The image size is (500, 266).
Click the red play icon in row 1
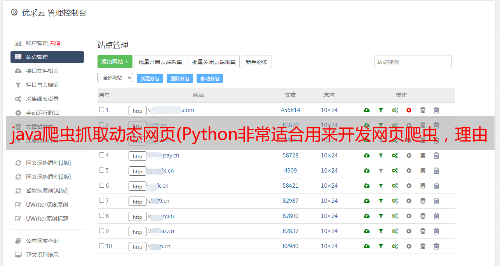point(409,110)
